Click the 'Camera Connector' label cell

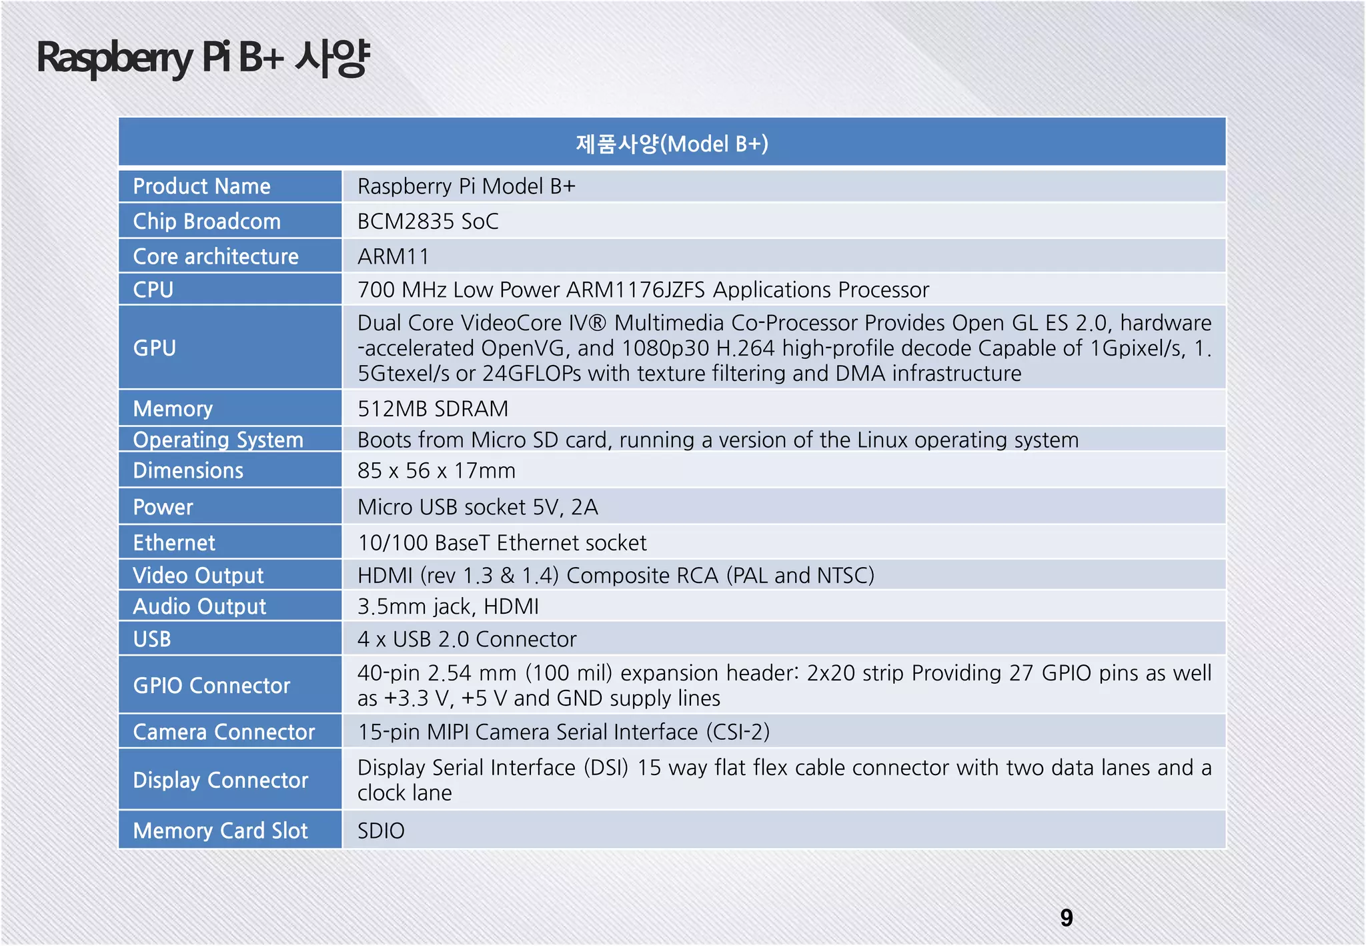click(230, 731)
